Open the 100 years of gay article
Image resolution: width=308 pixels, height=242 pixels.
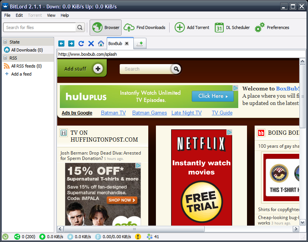click(x=279, y=146)
